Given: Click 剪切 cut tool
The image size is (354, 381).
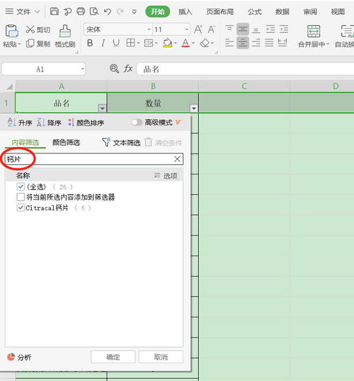Looking at the screenshot, I should (x=38, y=30).
